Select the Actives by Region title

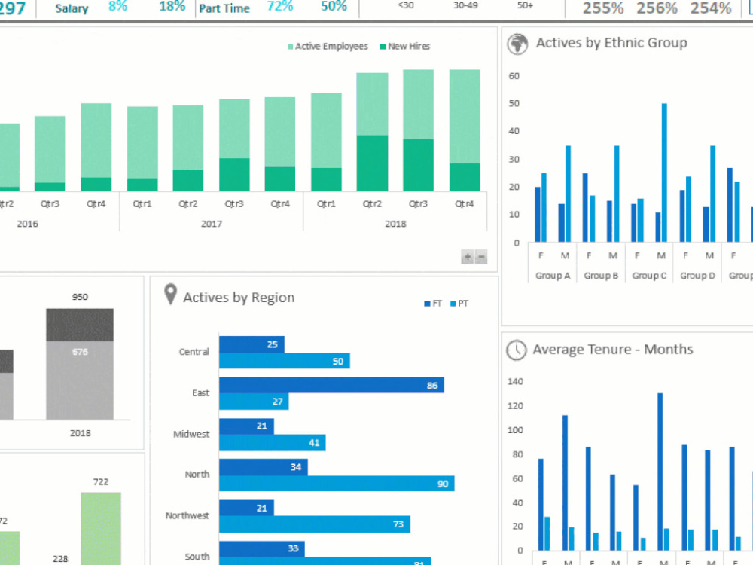(x=239, y=298)
